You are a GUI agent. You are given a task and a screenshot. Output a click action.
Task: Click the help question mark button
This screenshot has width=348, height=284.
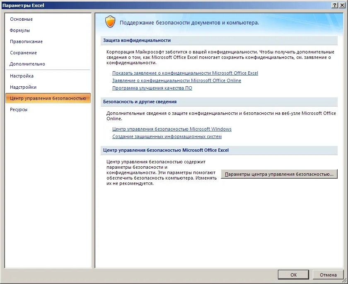point(335,5)
